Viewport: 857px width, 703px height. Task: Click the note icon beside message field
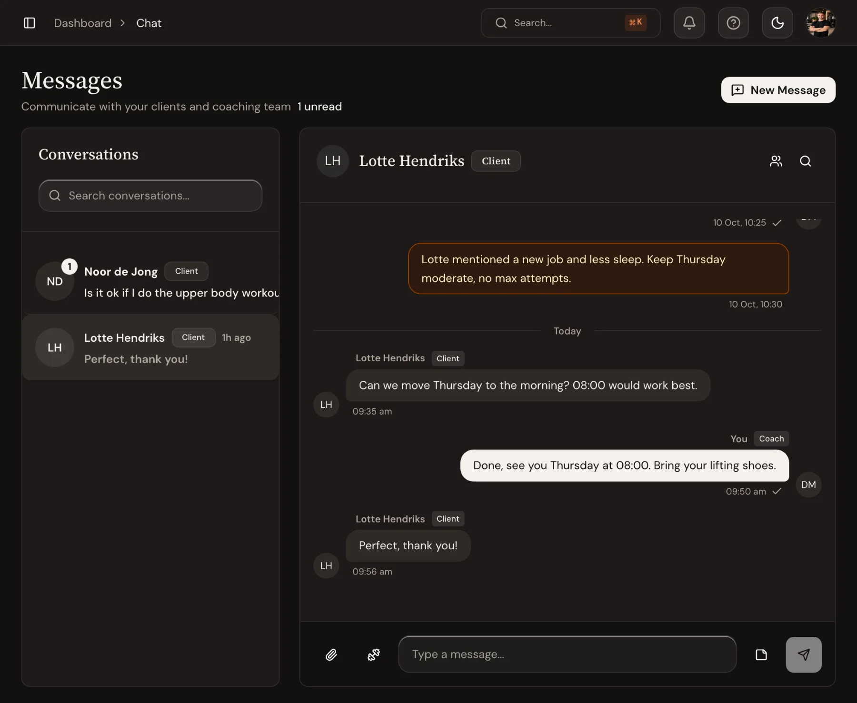(x=761, y=655)
